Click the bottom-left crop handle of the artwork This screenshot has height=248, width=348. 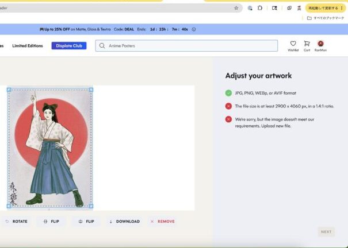[x=9, y=206]
